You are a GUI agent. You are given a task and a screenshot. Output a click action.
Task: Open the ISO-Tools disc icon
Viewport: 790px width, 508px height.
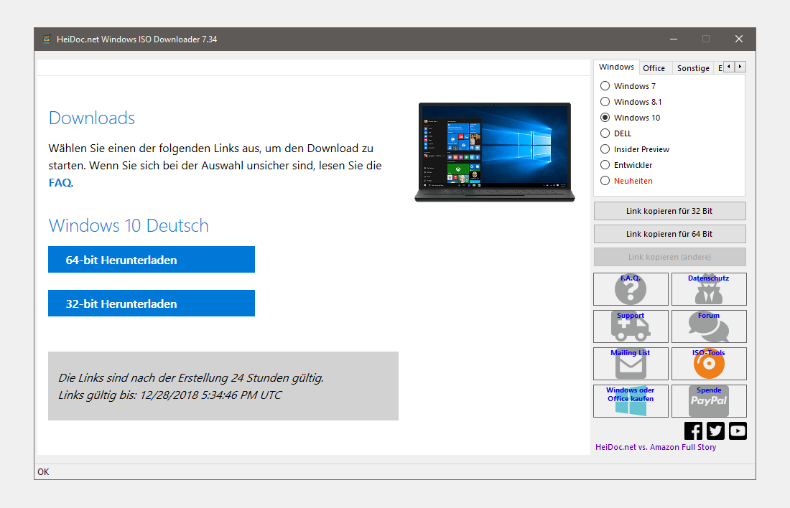tap(709, 364)
